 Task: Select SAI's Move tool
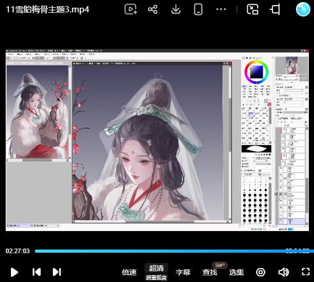(243, 104)
